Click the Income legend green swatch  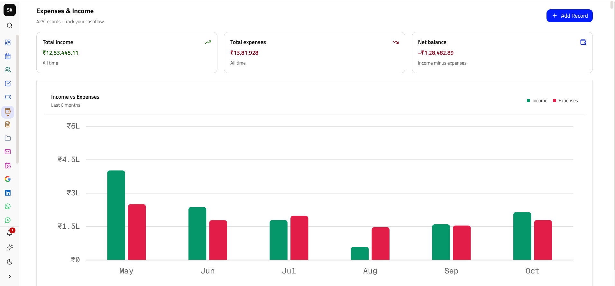tap(528, 101)
